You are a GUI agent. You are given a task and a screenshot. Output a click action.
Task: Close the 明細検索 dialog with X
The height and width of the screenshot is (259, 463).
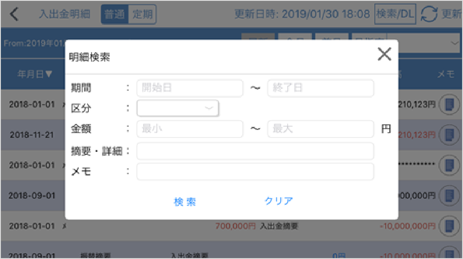coord(384,54)
